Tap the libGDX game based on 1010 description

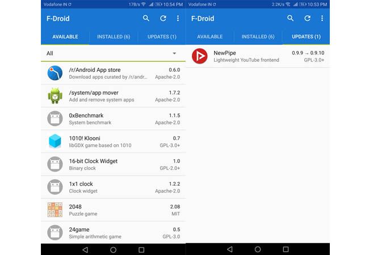100,145
